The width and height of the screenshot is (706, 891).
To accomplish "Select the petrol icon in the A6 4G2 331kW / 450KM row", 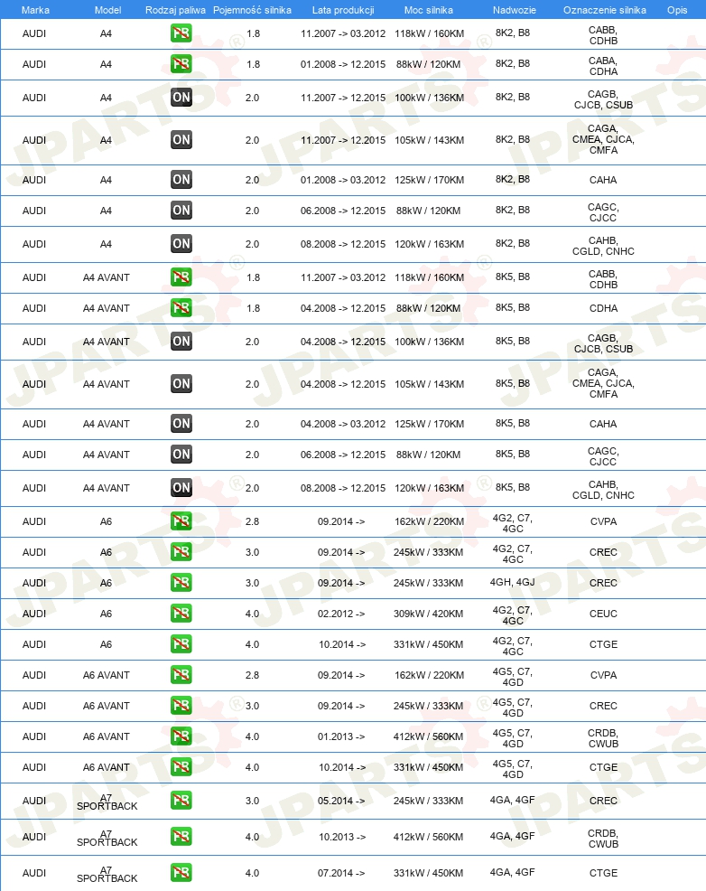I will (x=181, y=644).
